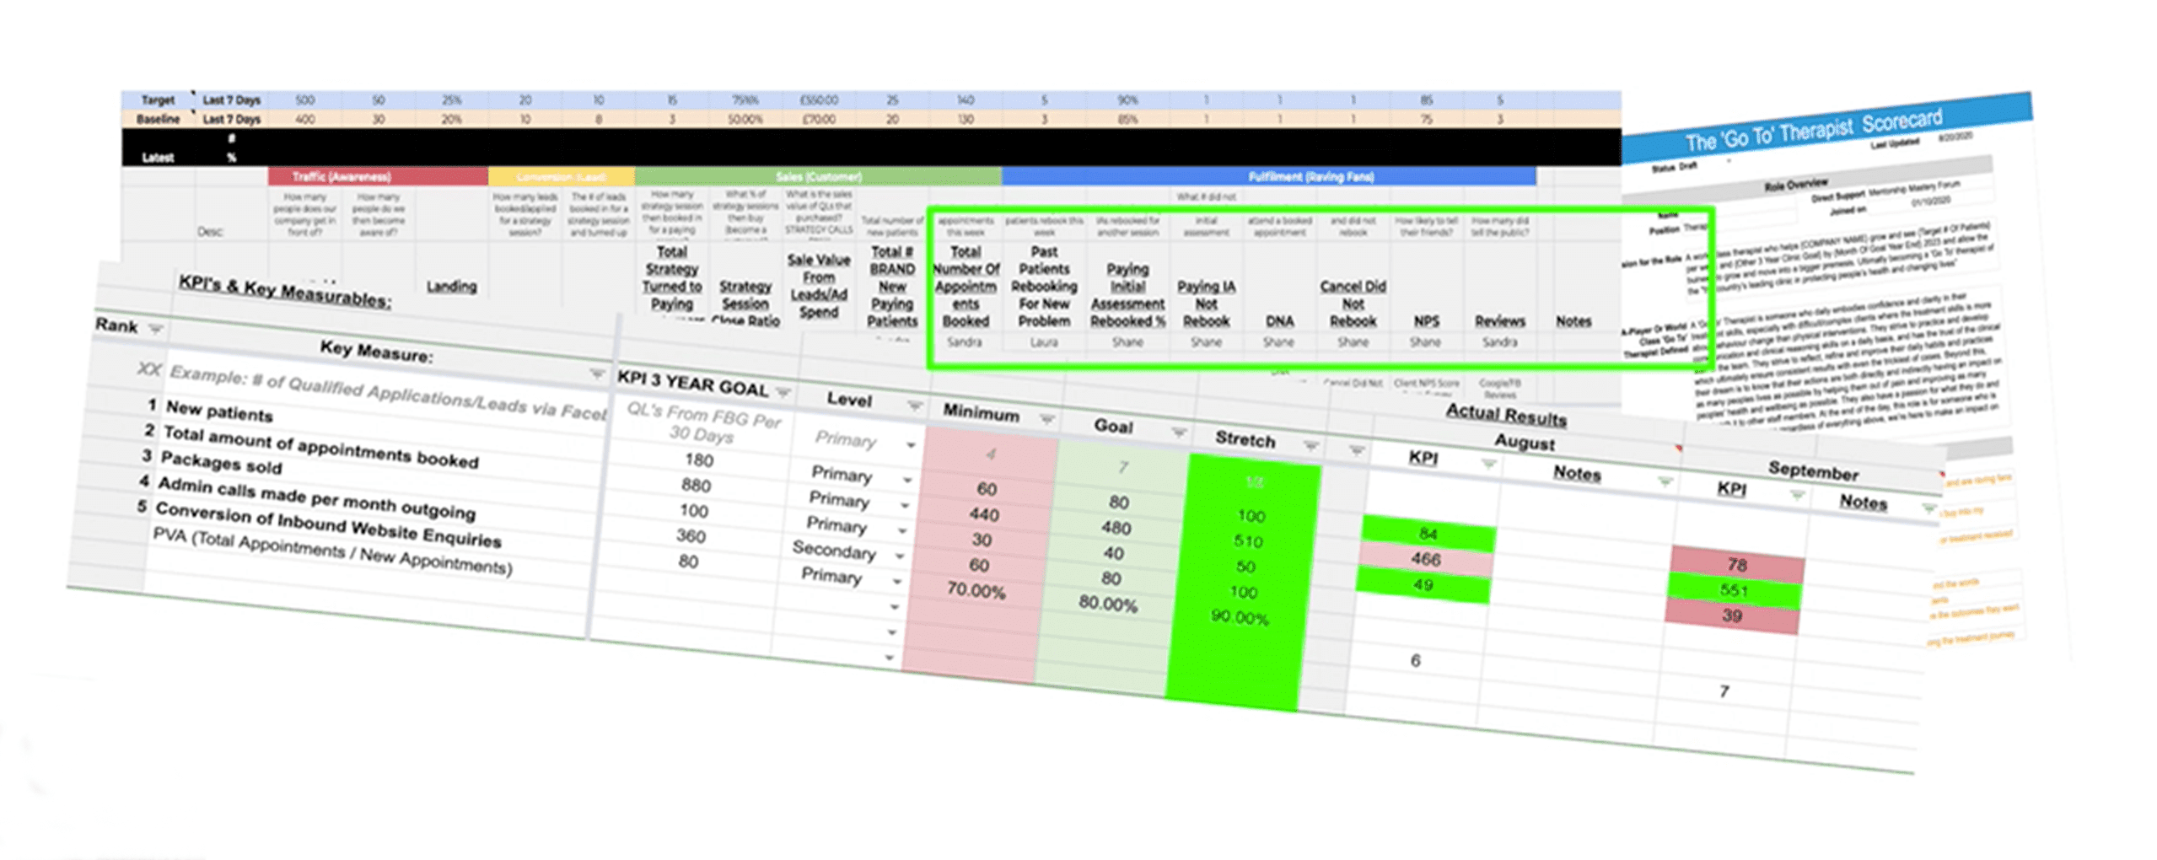This screenshot has height=860, width=2157.
Task: Select the 'Sales (Customer)' section header
Action: point(818,176)
